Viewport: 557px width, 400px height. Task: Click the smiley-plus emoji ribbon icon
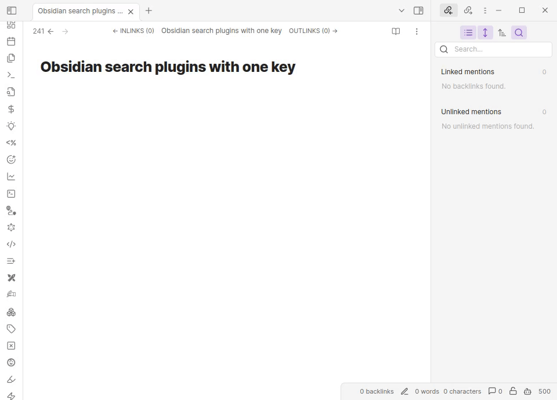click(11, 160)
